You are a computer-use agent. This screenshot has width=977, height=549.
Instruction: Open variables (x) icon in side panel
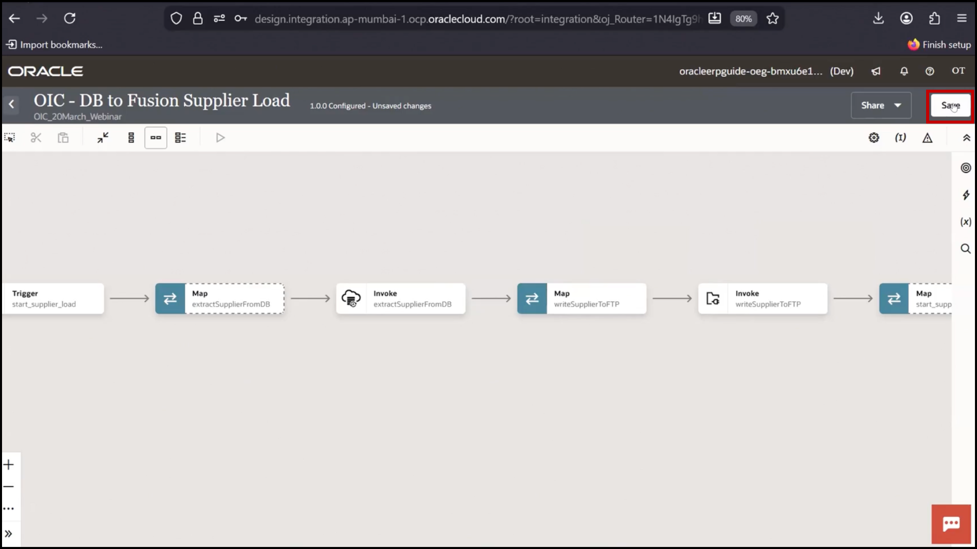[x=965, y=222]
